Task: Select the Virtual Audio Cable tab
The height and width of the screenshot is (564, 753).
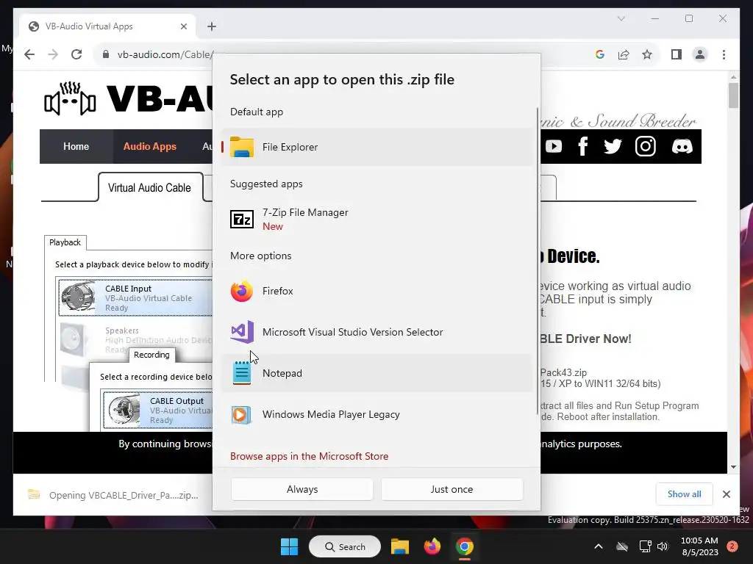Action: (x=149, y=187)
